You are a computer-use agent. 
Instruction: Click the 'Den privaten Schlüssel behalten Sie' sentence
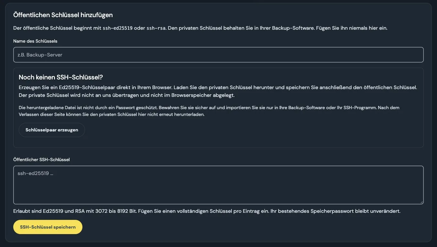point(240,28)
